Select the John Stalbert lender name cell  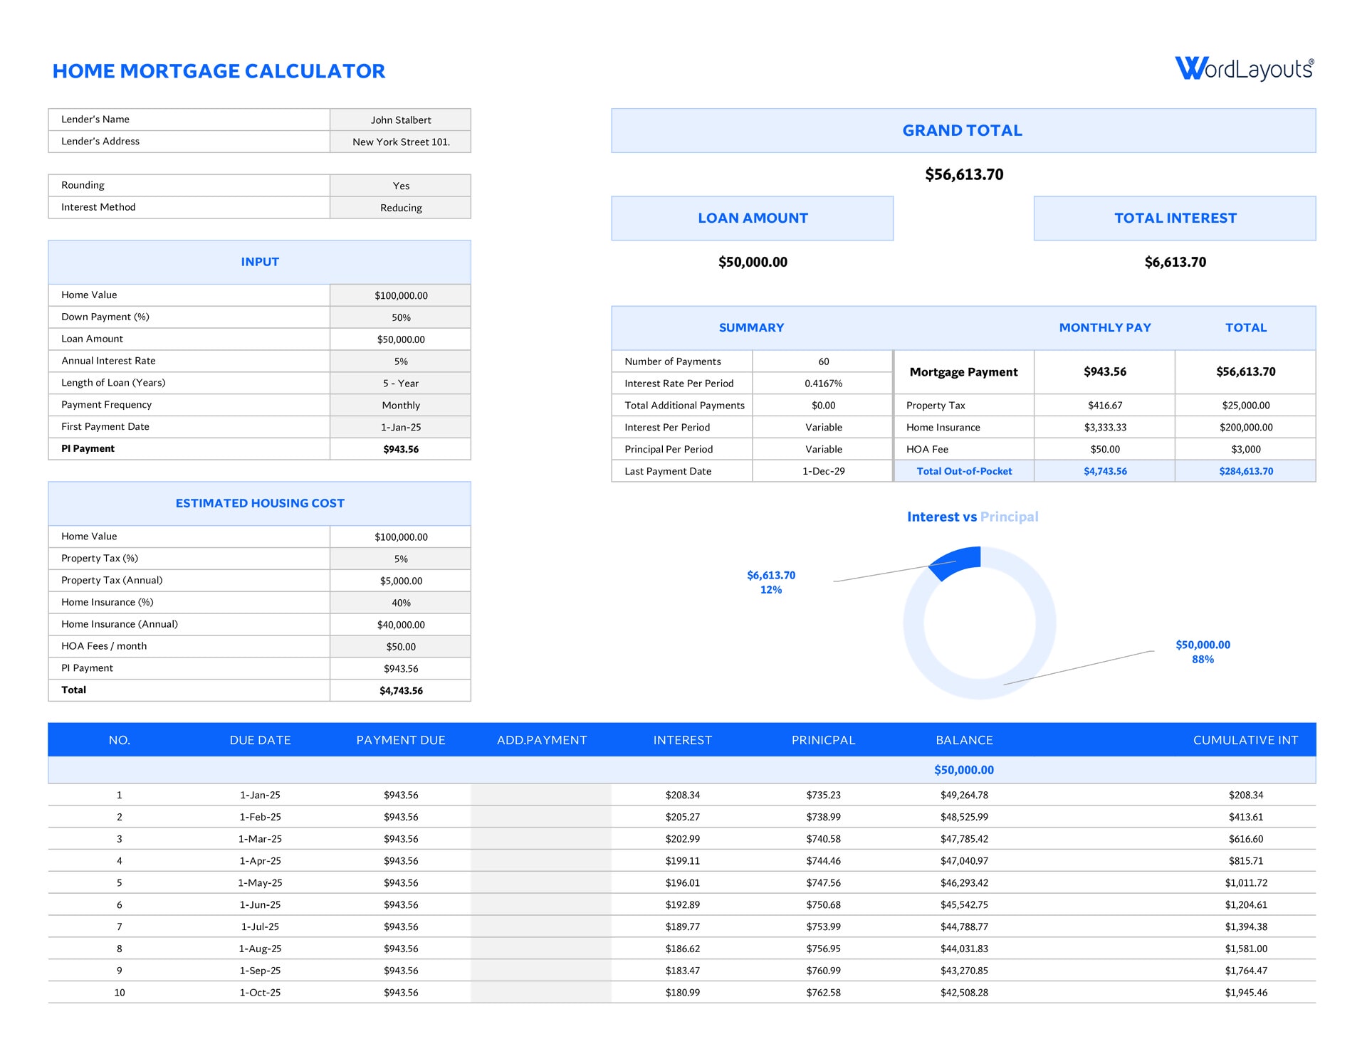point(400,120)
